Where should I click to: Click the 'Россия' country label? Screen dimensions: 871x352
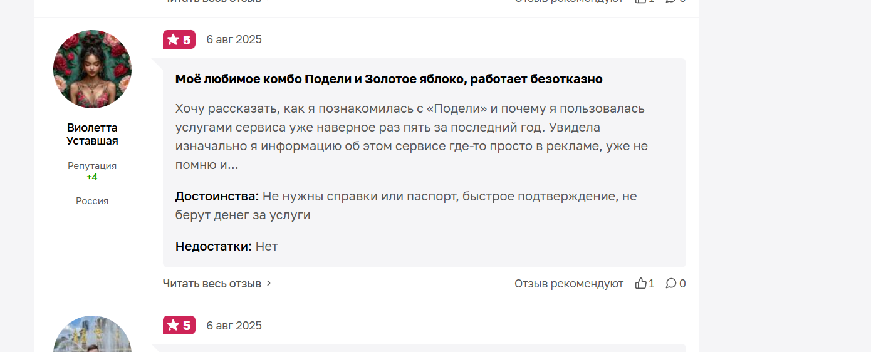[x=92, y=201]
